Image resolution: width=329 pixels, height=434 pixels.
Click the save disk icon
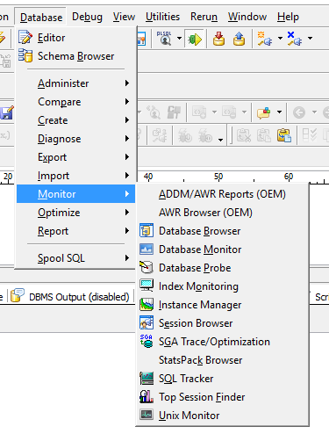6,112
